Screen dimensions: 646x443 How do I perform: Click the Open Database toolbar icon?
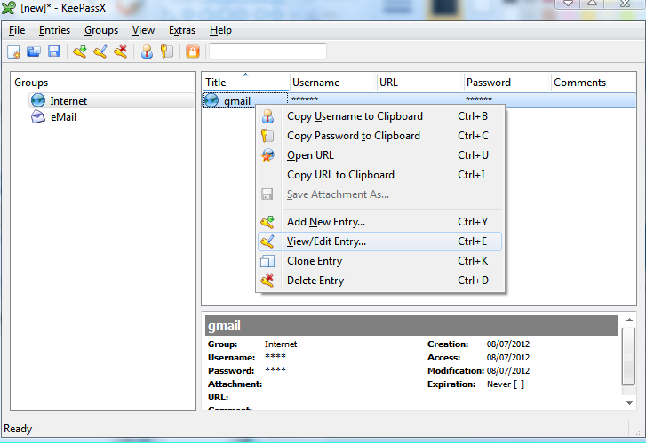(x=34, y=51)
